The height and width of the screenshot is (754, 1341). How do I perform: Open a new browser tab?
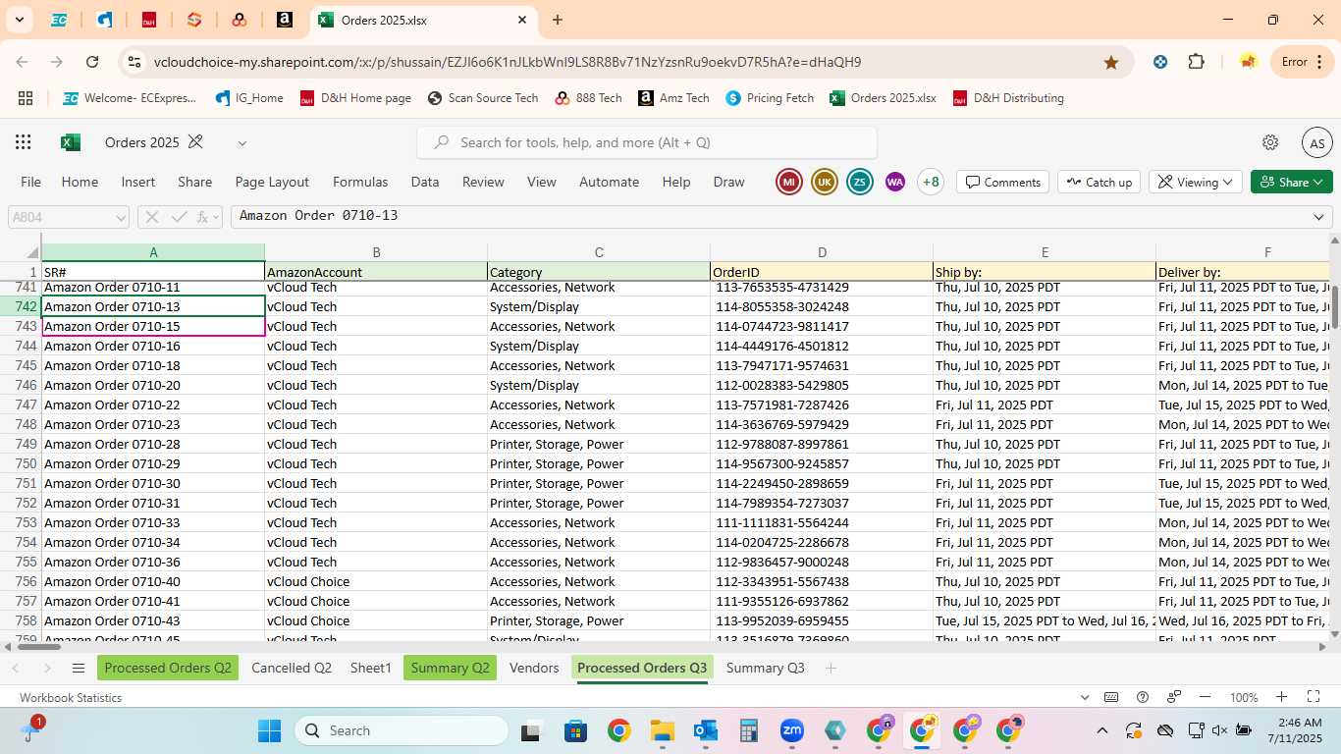[558, 20]
